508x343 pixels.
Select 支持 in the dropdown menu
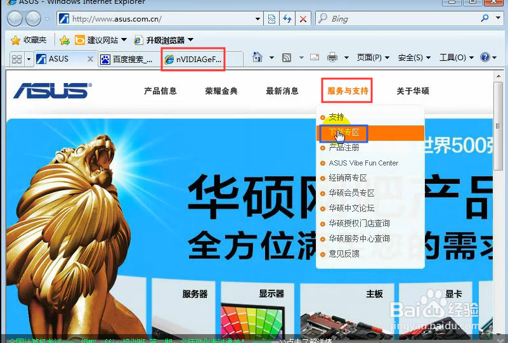tap(370, 117)
